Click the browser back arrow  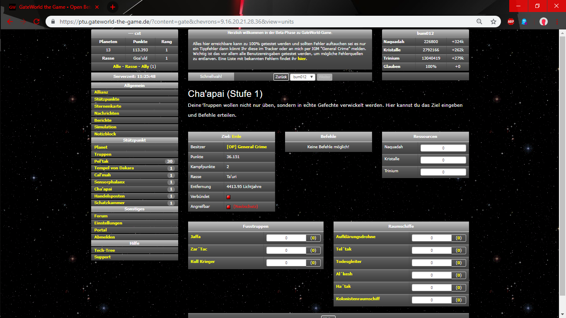(10, 22)
